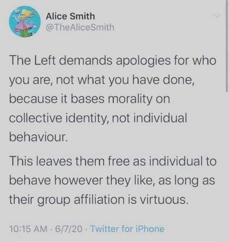Click the 10:15 AM timestamp

[29, 229]
